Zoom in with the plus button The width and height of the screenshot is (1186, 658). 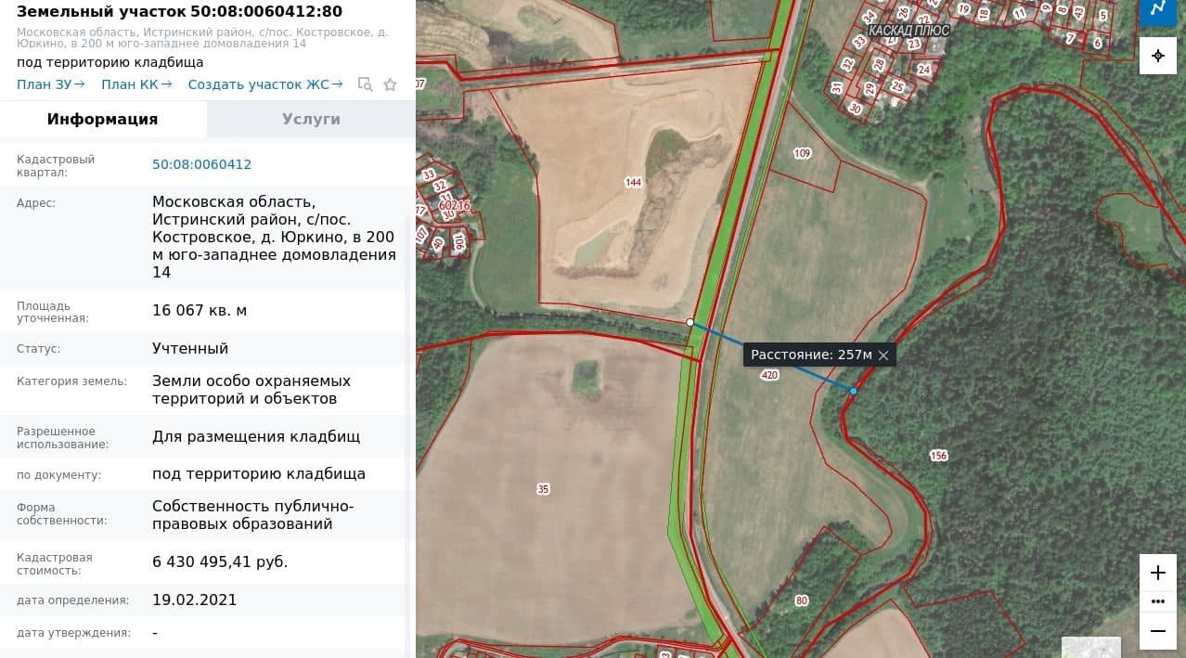coord(1157,573)
